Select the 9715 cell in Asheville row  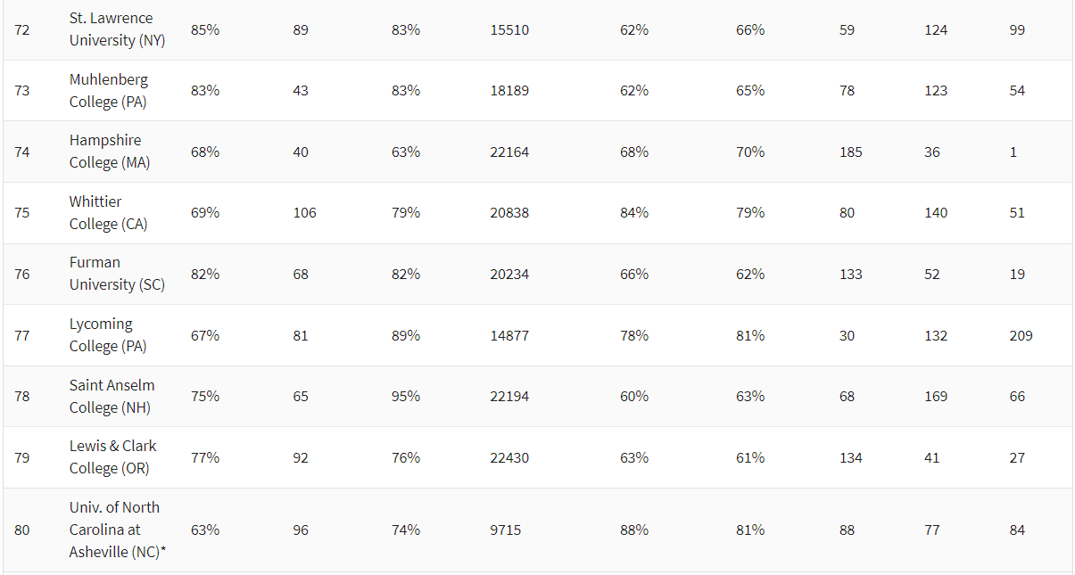click(505, 530)
